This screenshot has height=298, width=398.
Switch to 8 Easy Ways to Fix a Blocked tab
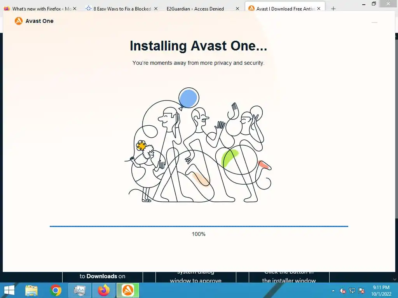point(122,9)
